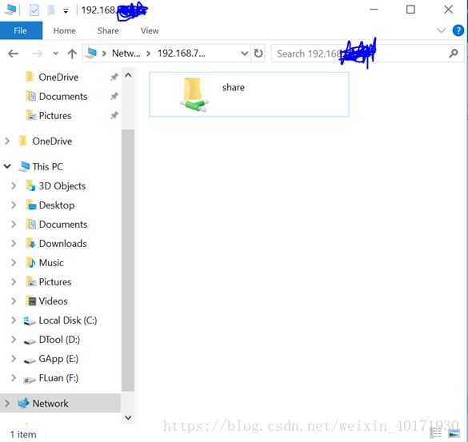468x442 pixels.
Task: Maximize the Explorer window
Action: pyautogui.click(x=410, y=10)
